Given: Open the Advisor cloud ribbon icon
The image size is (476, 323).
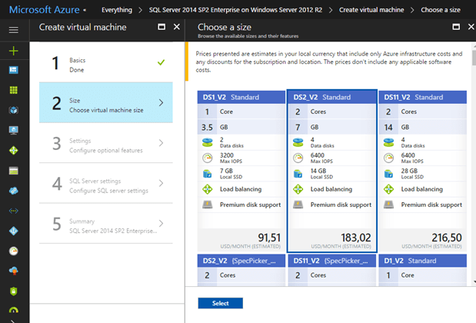Looking at the screenshot, I should (14, 271).
